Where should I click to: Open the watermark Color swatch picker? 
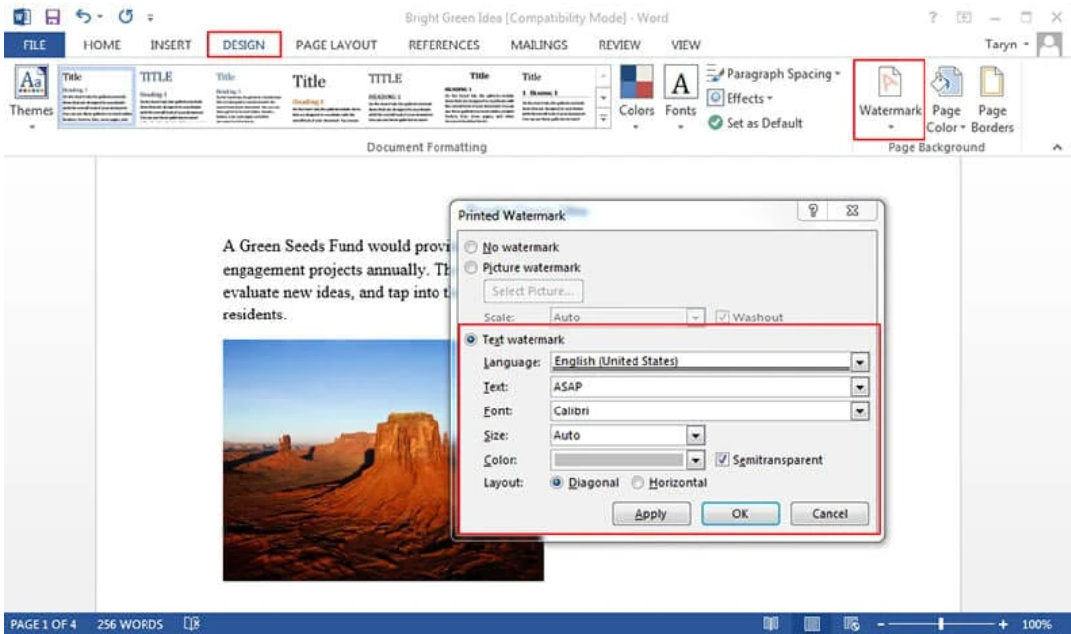point(694,460)
